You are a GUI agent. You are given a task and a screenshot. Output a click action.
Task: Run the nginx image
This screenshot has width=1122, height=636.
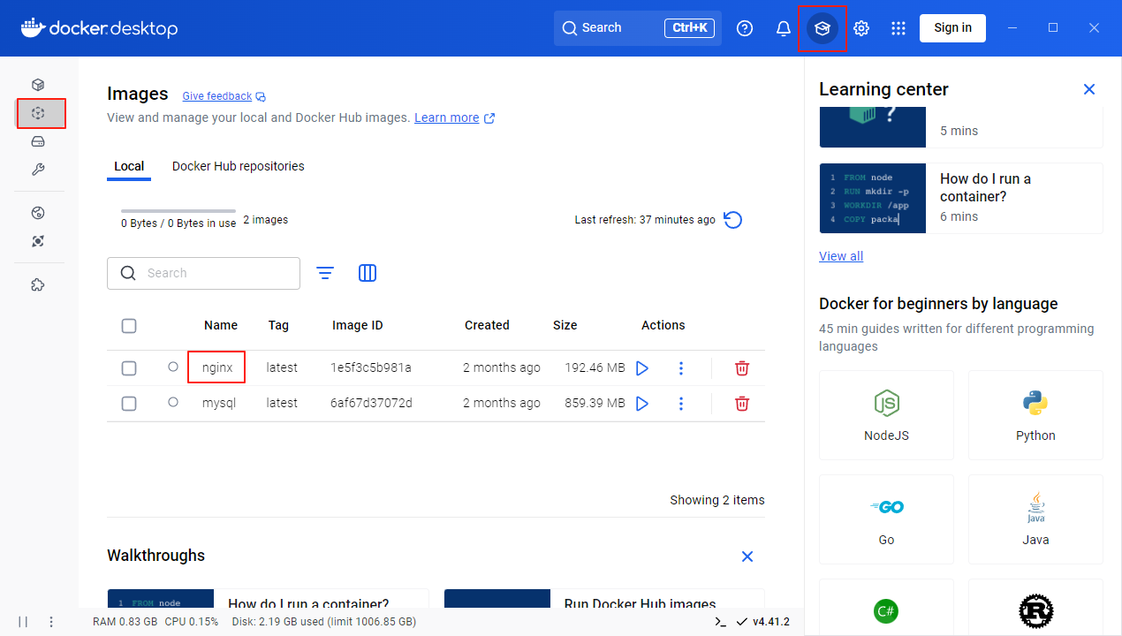(x=642, y=367)
